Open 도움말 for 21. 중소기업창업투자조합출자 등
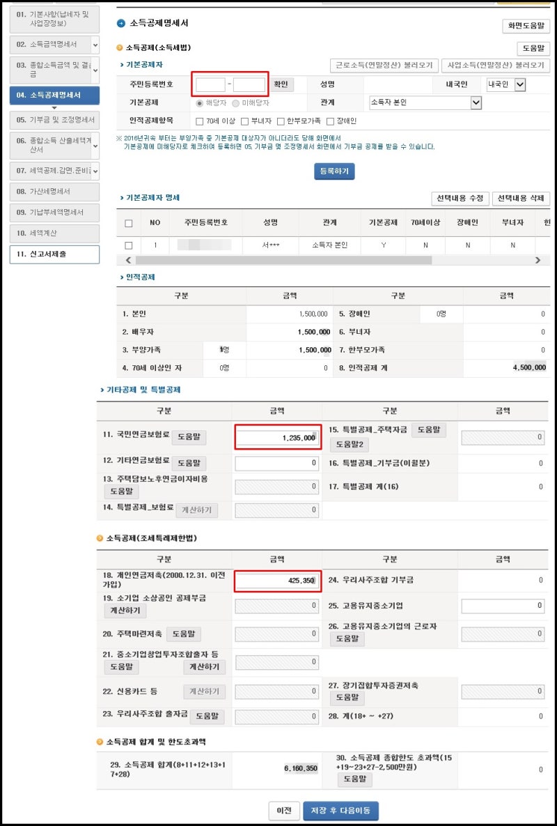 122,668
